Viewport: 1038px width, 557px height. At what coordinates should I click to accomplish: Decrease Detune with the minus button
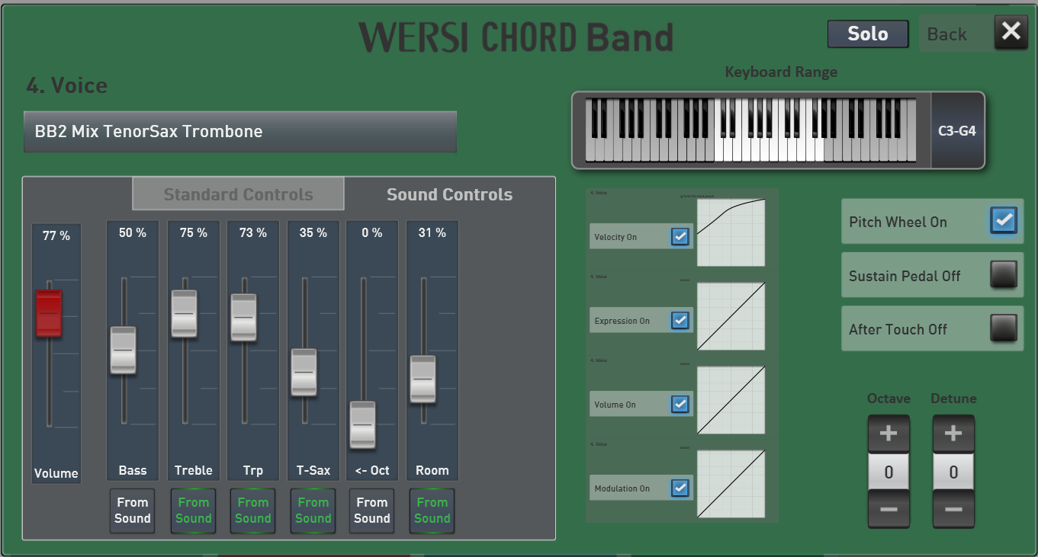pyautogui.click(x=953, y=509)
